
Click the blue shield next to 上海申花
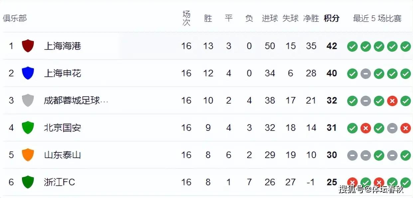click(x=28, y=73)
